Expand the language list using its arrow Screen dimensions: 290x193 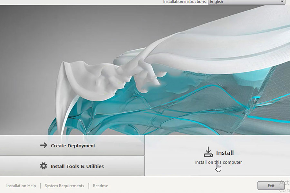282,2
